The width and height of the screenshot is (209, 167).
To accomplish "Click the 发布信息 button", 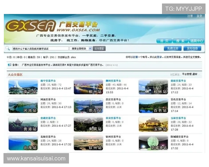I will 192,48.
